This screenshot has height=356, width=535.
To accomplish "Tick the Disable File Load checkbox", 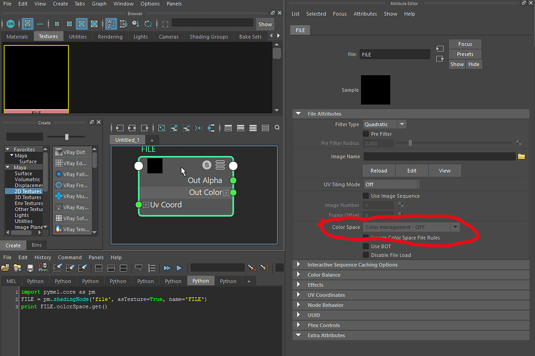I will click(x=366, y=255).
